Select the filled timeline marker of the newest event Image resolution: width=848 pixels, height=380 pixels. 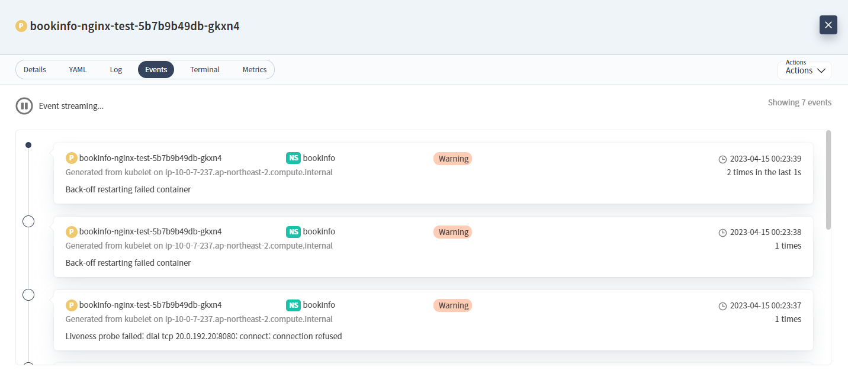coord(28,145)
